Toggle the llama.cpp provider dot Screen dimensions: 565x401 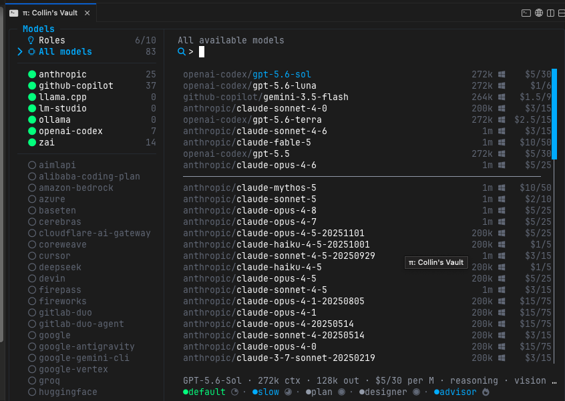[x=32, y=97]
